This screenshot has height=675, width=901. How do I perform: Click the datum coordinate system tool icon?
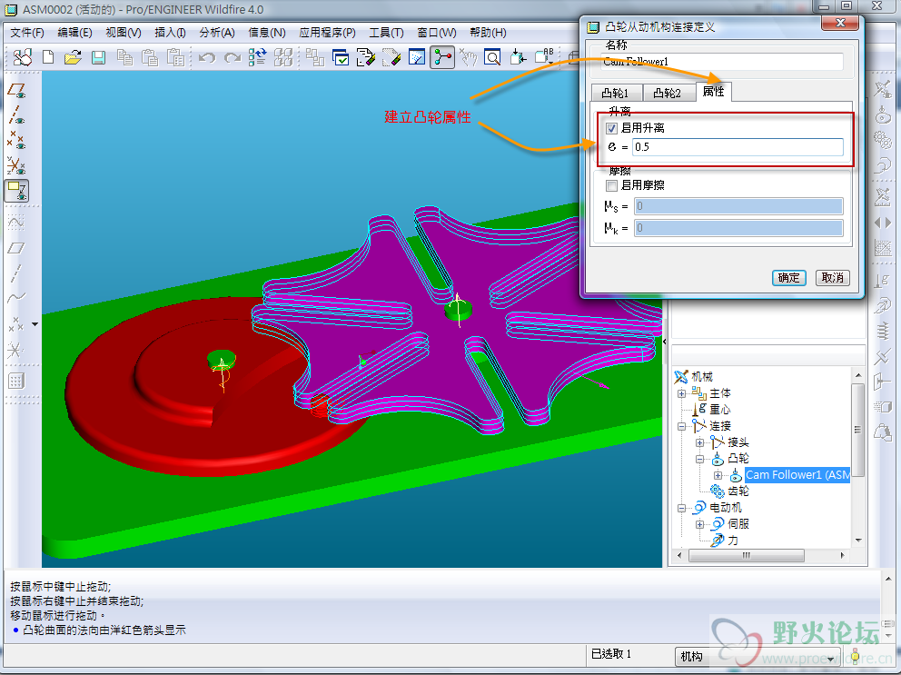[15, 350]
